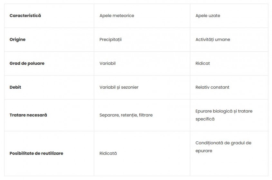Click the word epurare in last row

(x=204, y=151)
